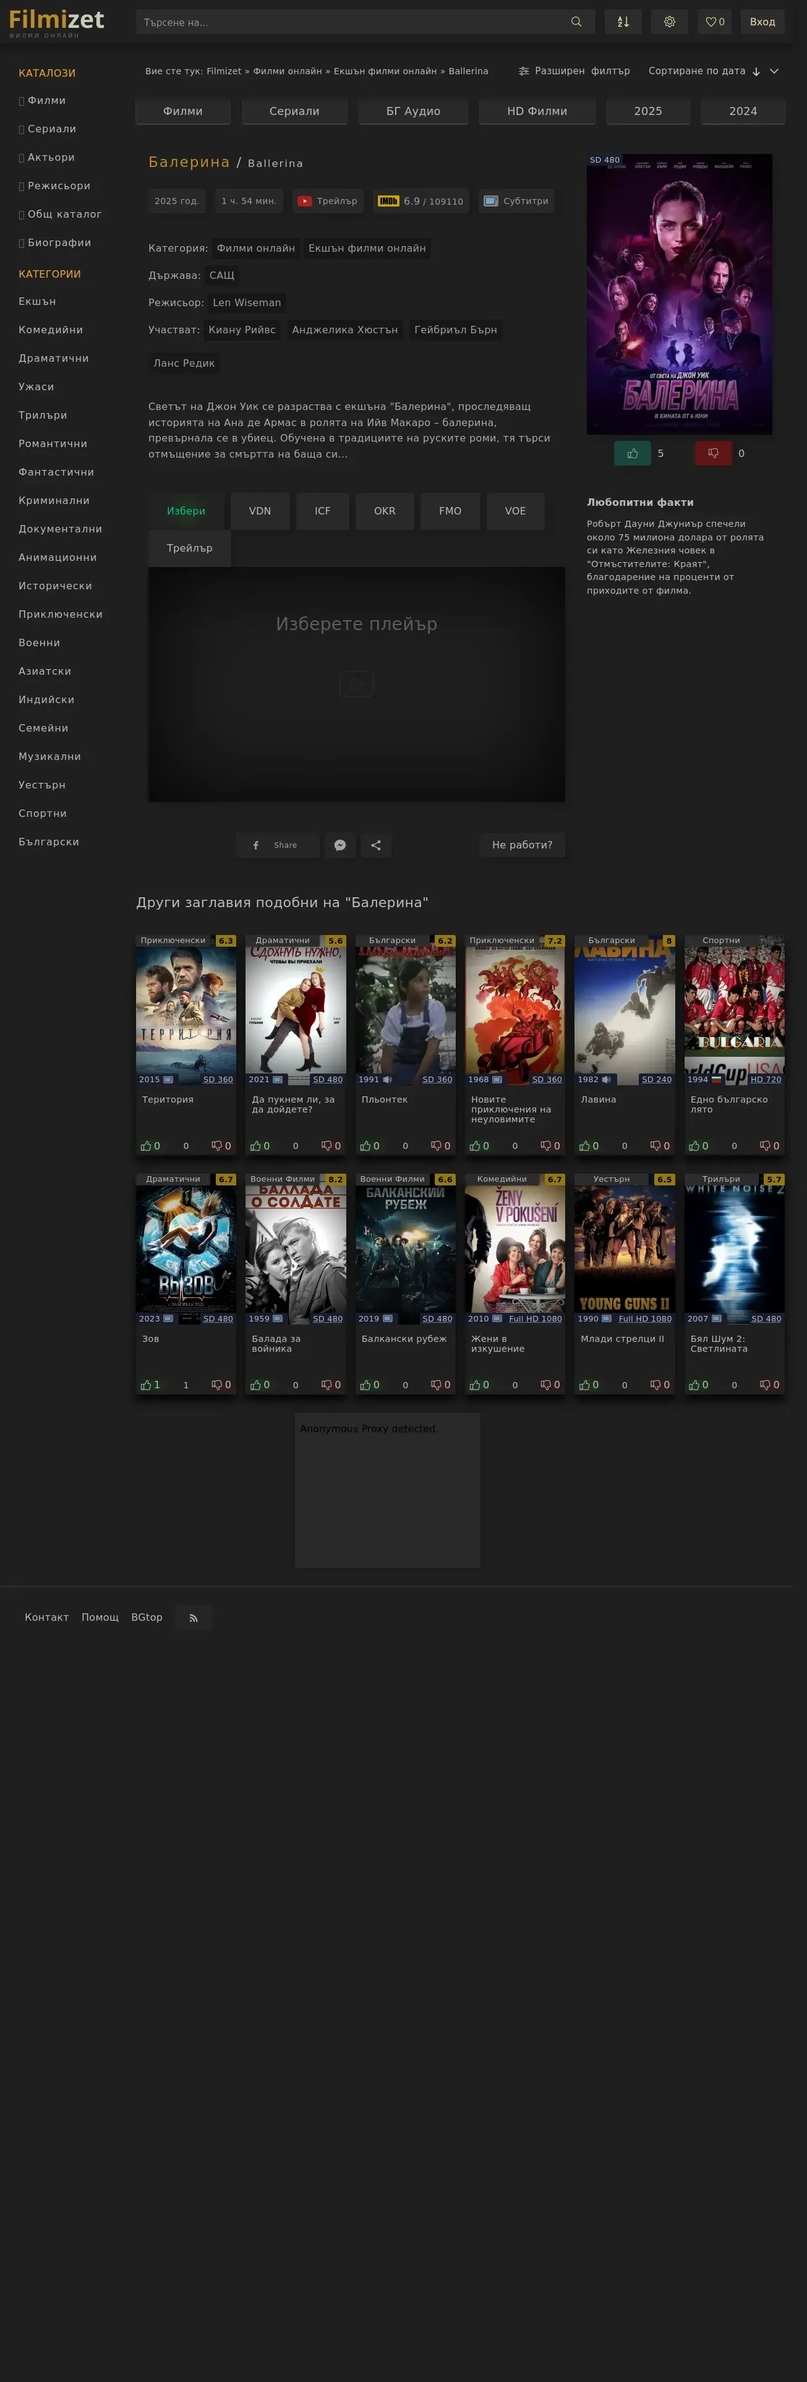Image resolution: width=807 pixels, height=2382 pixels.
Task: Share on Facebook
Action: pyautogui.click(x=277, y=845)
